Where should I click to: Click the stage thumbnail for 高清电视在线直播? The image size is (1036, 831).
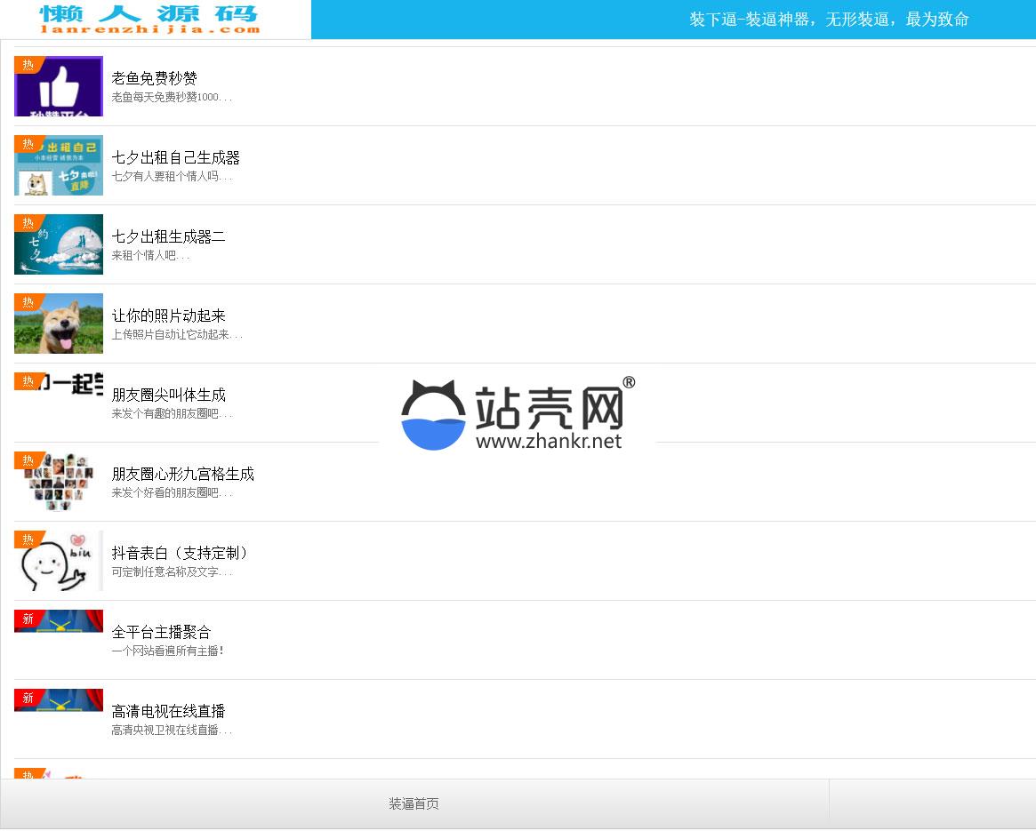click(59, 700)
